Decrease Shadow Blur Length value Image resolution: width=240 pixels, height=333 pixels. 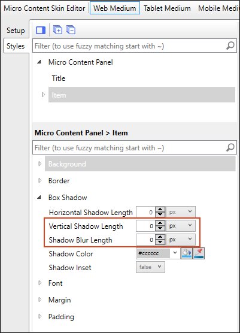160,242
